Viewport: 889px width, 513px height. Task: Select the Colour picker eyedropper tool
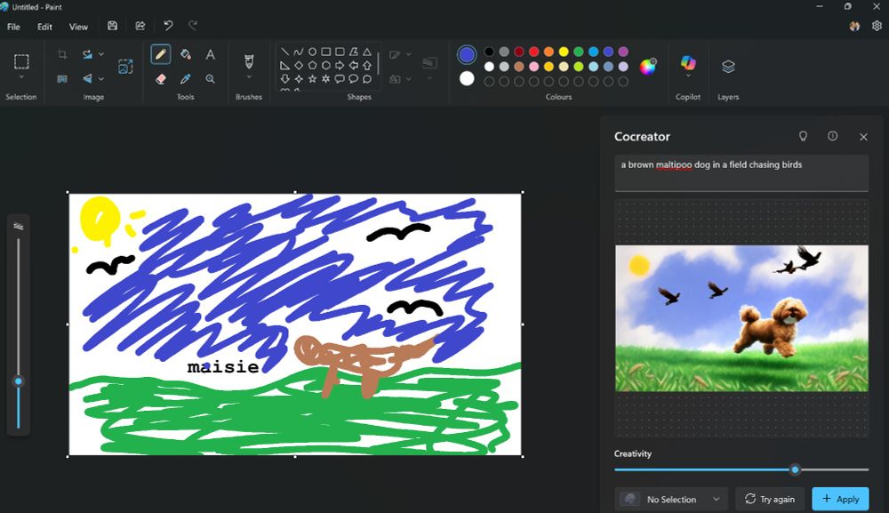[x=186, y=79]
